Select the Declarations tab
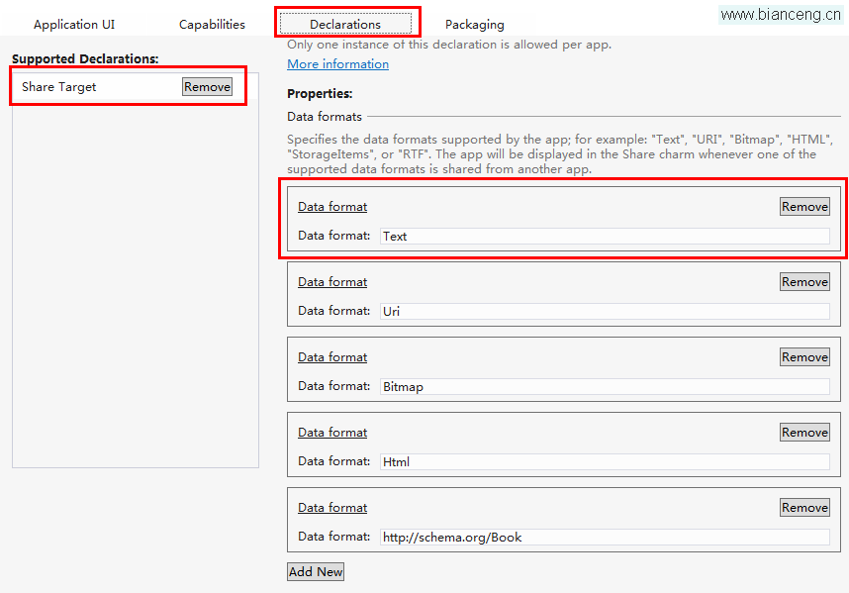This screenshot has width=849, height=593. coord(345,24)
